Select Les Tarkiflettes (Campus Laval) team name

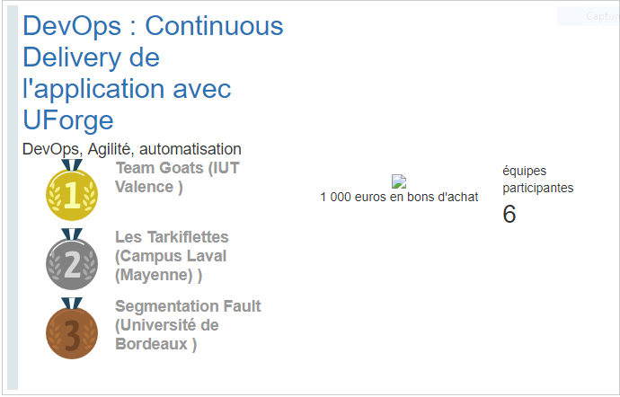[172, 256]
